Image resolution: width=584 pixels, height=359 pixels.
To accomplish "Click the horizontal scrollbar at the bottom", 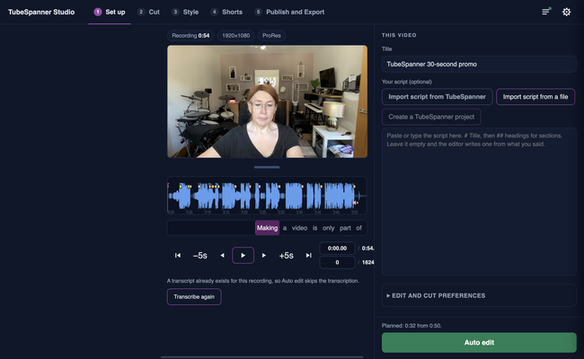I will 261,357.
